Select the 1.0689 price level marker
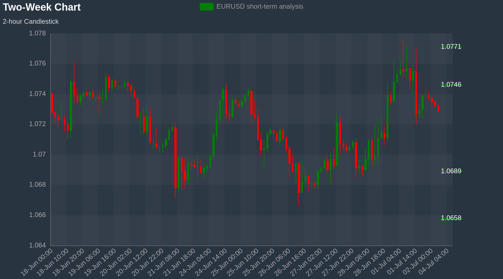This screenshot has width=503, height=279. click(x=451, y=171)
